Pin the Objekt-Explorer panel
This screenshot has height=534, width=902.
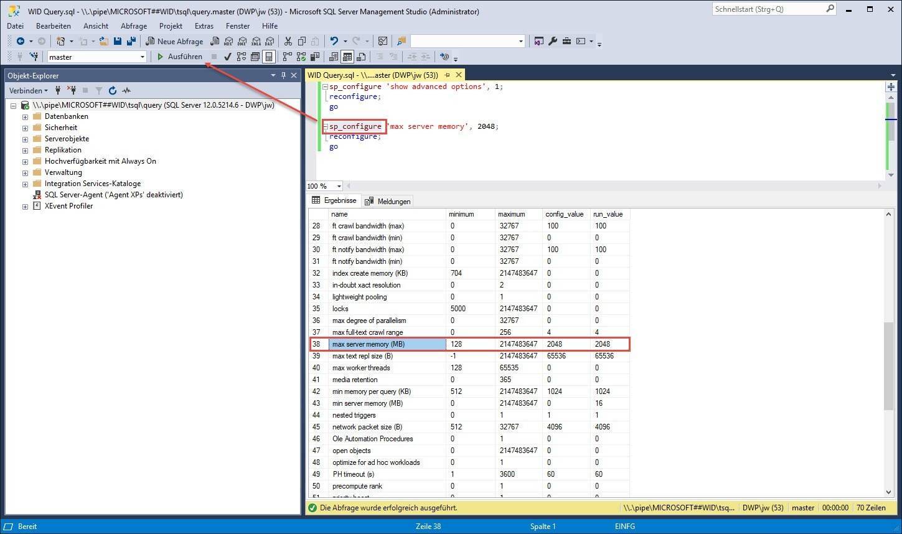pos(283,75)
